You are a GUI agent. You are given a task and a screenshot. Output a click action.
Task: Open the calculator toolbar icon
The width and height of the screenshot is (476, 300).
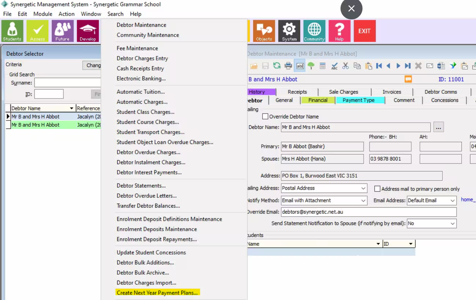click(323, 66)
